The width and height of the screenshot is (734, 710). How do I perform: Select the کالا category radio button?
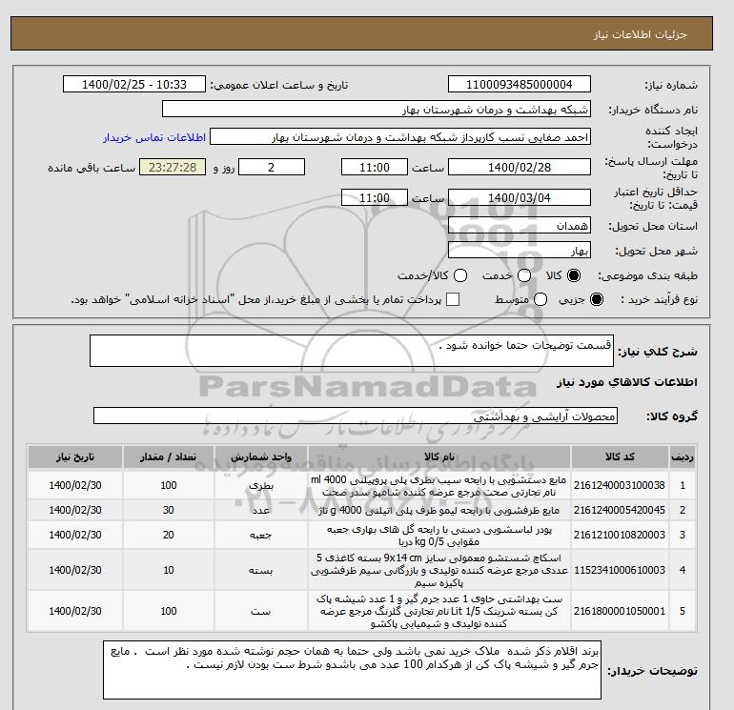pyautogui.click(x=574, y=275)
